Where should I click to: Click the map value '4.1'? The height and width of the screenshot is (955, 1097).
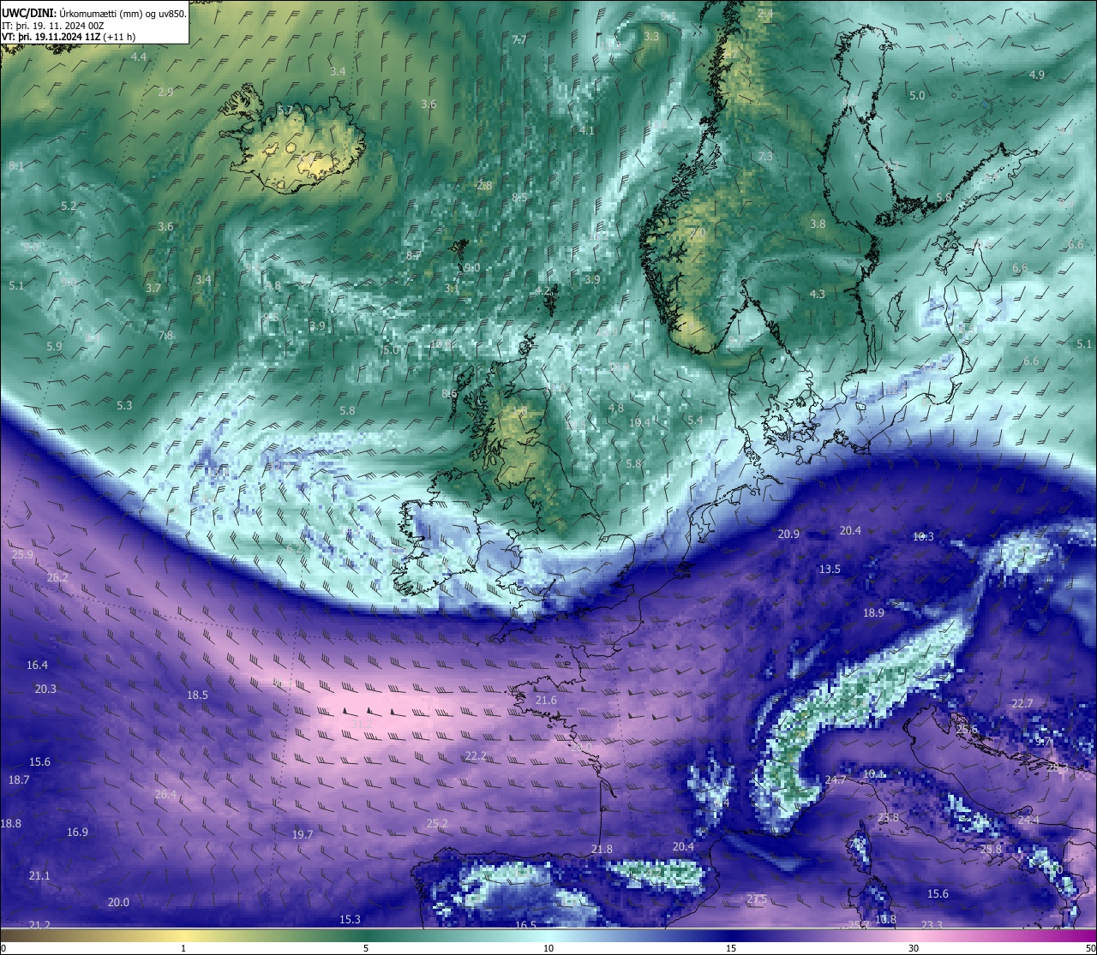(587, 130)
